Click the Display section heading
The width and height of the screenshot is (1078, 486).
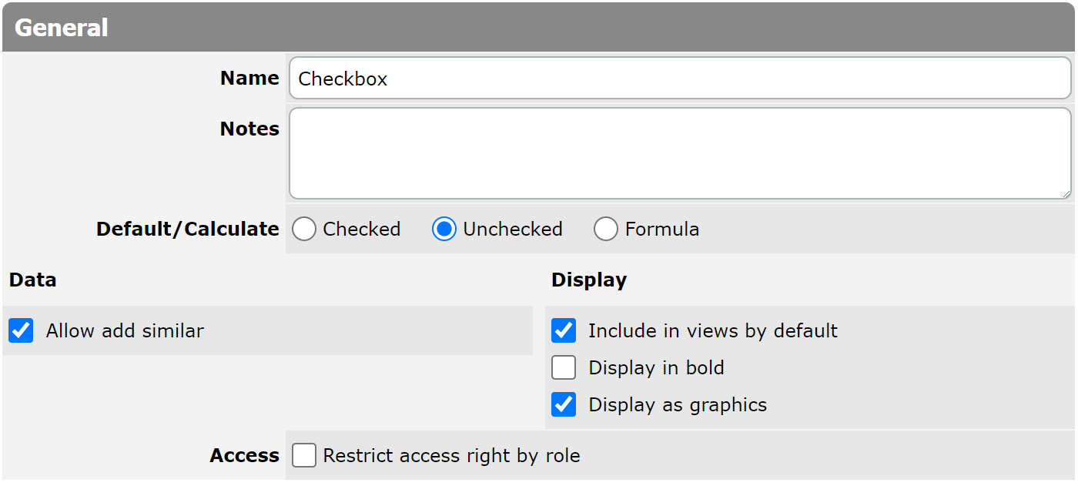[x=589, y=280]
